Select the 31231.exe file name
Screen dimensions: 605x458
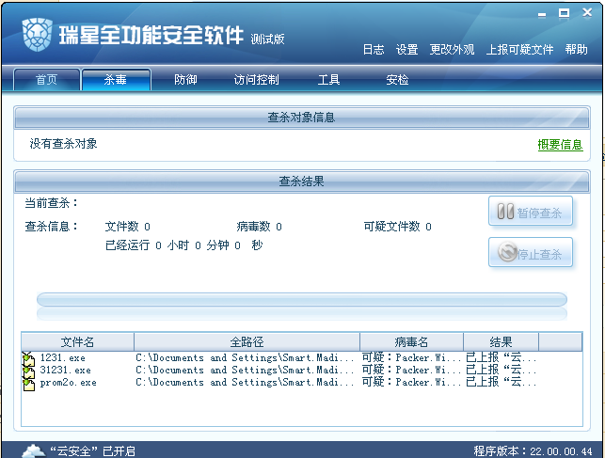tap(66, 371)
